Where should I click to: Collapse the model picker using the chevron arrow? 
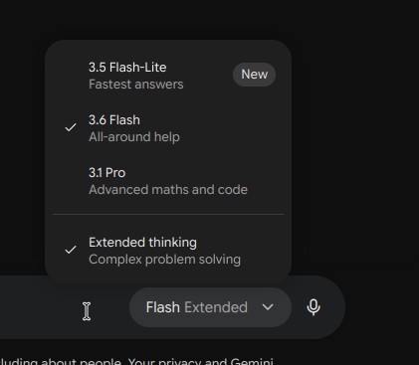point(268,307)
